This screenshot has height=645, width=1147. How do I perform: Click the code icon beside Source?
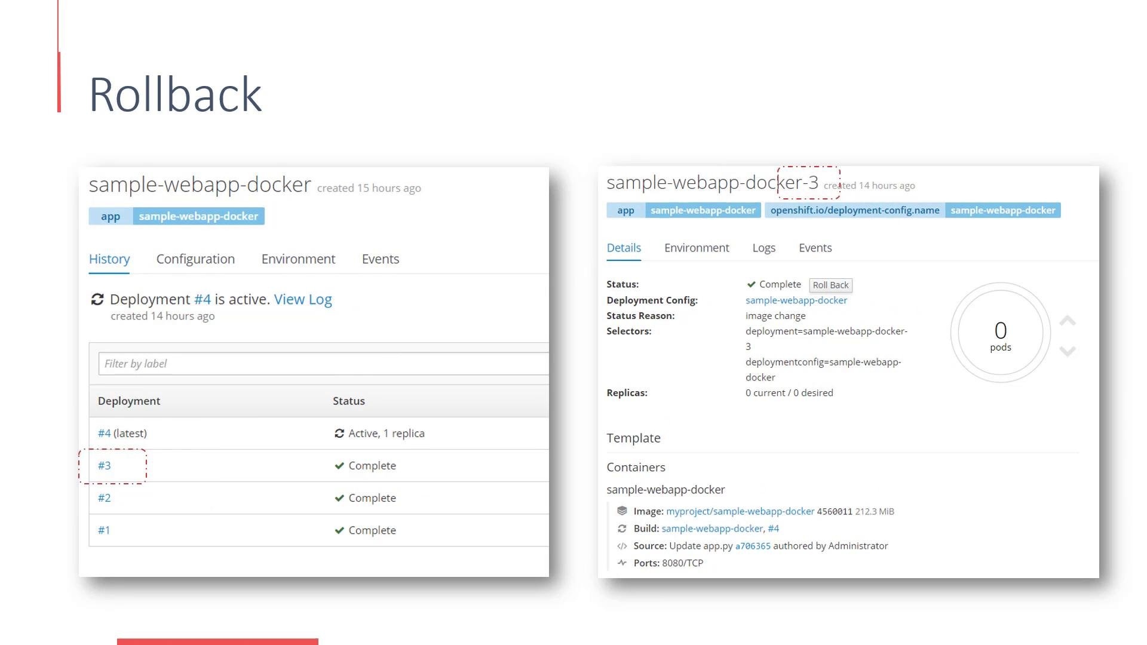coord(622,546)
